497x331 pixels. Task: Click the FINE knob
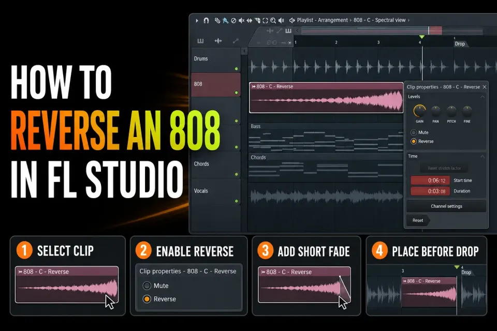pyautogui.click(x=467, y=111)
